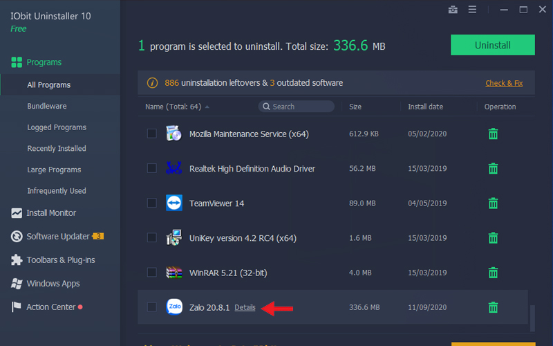The width and height of the screenshot is (553, 346).
Task: Click the Software Updater refresh icon
Action: (17, 236)
